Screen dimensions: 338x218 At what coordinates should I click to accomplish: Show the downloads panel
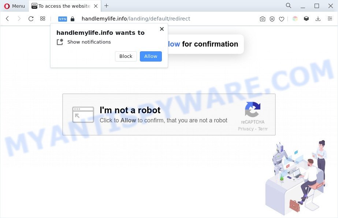tap(318, 19)
